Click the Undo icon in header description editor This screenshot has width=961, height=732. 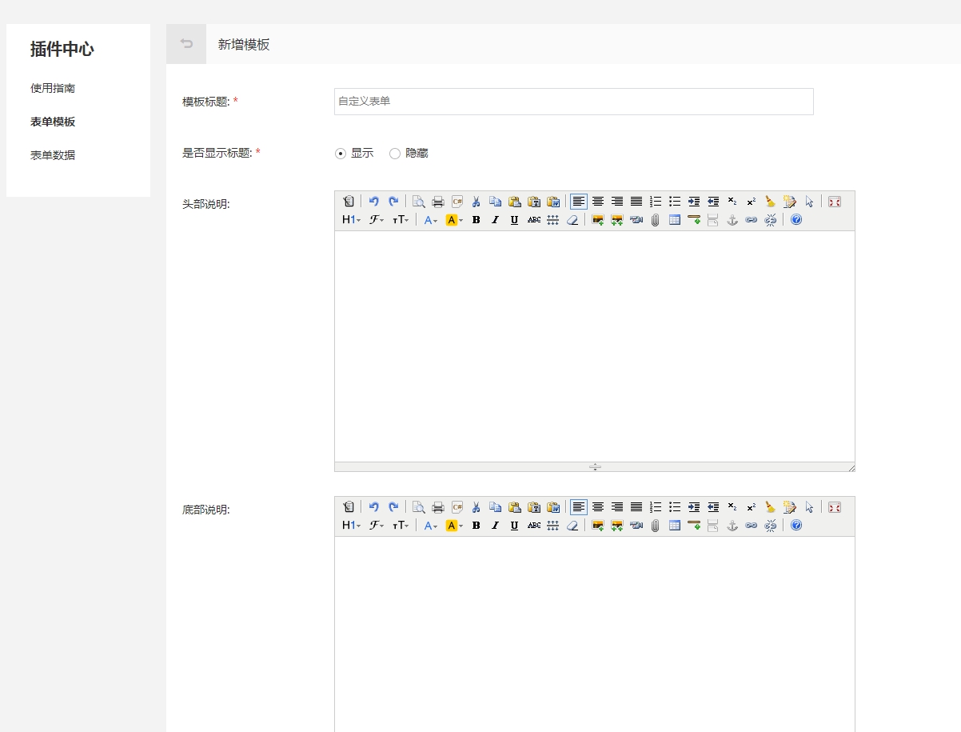[373, 202]
